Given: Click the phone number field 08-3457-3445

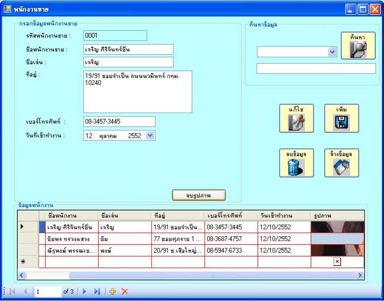Looking at the screenshot, I should [119, 121].
